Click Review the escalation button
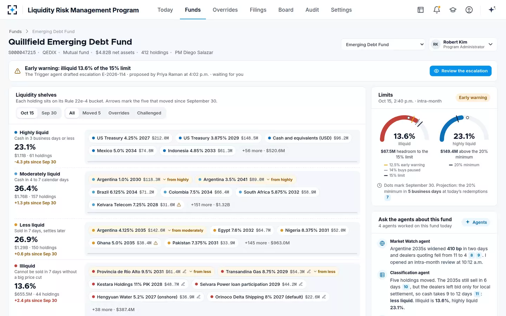Image resolution: width=506 pixels, height=316 pixels. click(461, 71)
